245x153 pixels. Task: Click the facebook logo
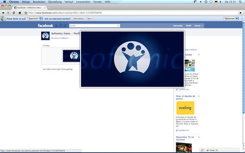[45, 25]
